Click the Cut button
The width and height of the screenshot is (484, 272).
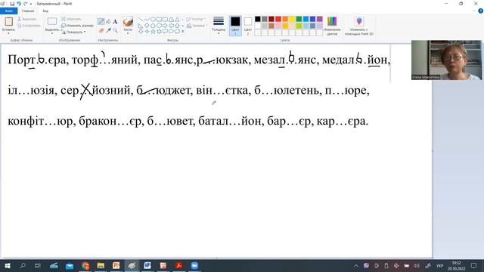pos(27,19)
